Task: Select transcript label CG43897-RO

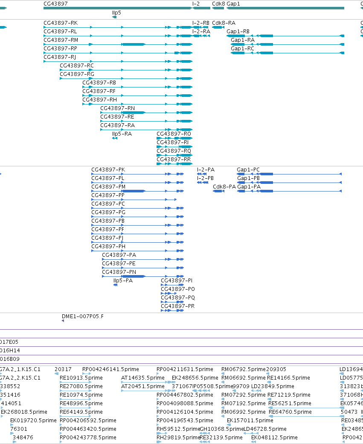Action: point(174,133)
